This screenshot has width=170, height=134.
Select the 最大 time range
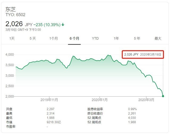pos(158,38)
